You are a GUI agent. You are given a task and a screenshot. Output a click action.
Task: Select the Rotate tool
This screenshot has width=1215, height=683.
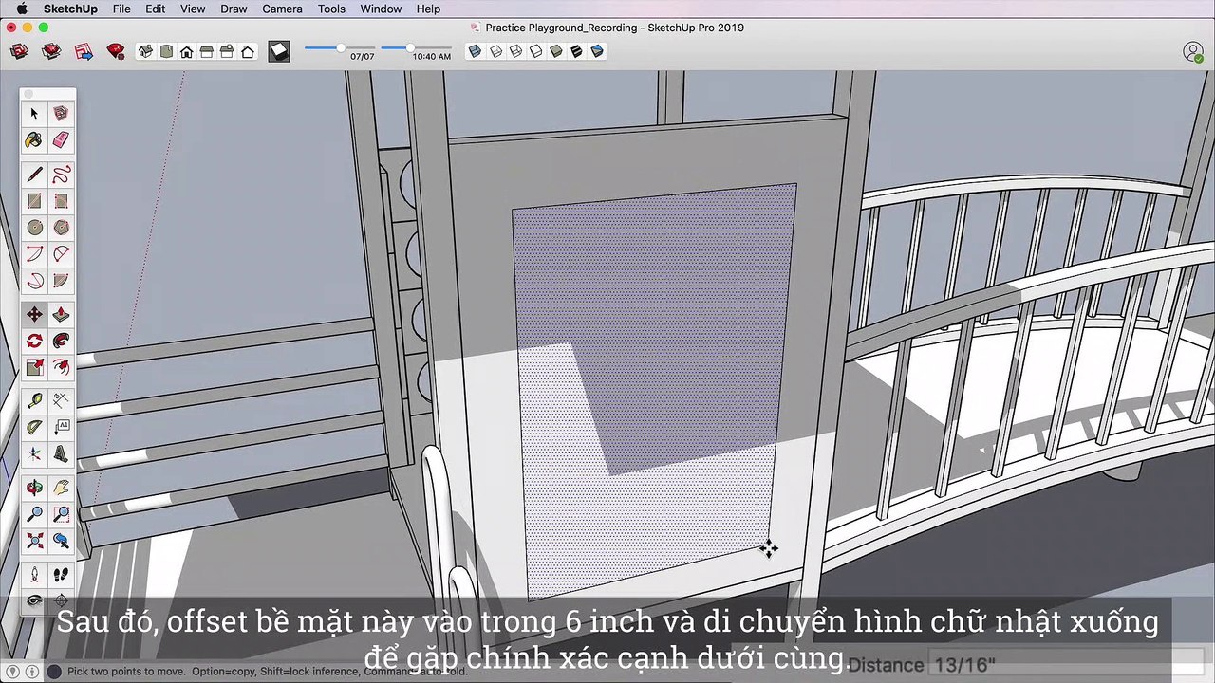(x=35, y=341)
